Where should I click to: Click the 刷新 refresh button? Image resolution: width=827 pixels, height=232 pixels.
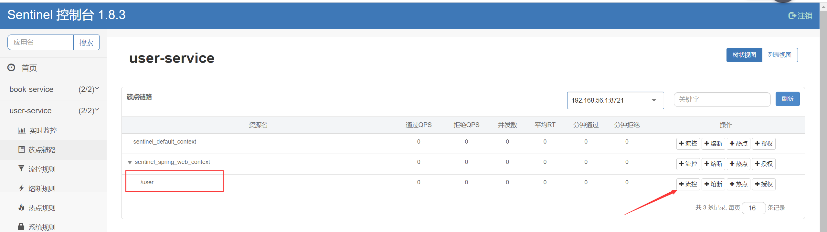point(788,99)
